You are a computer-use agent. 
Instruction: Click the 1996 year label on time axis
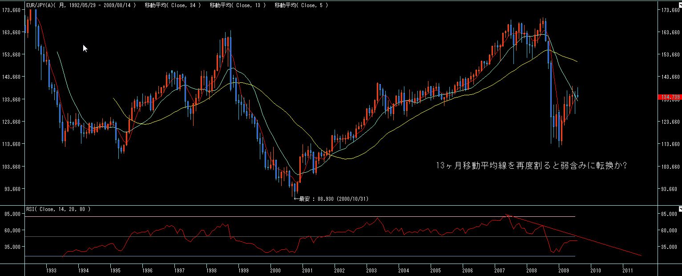(x=147, y=270)
